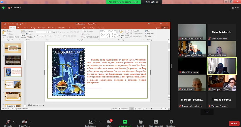Start video from the Zoom toolbar

25,123
